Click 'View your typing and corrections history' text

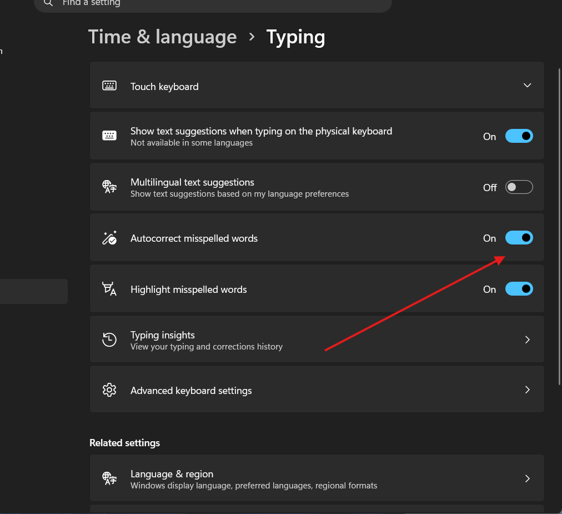click(207, 347)
